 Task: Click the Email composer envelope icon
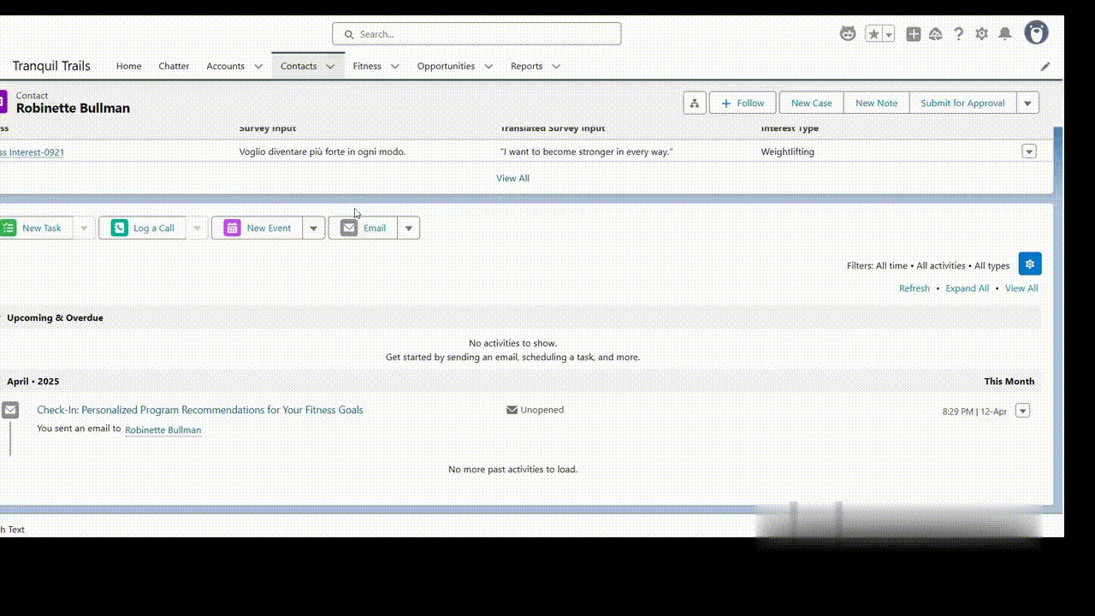(x=349, y=228)
